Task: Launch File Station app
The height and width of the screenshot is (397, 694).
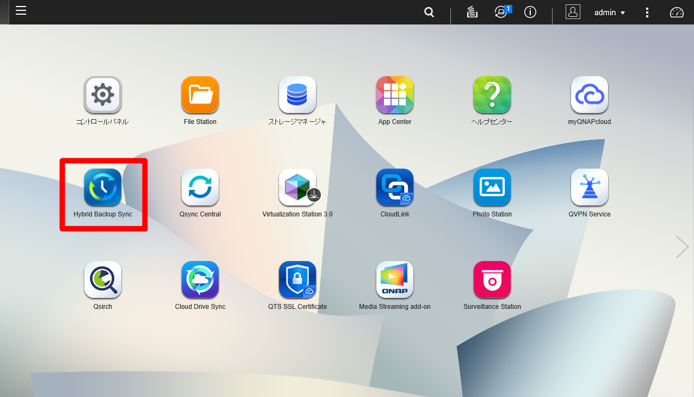Action: pyautogui.click(x=200, y=95)
